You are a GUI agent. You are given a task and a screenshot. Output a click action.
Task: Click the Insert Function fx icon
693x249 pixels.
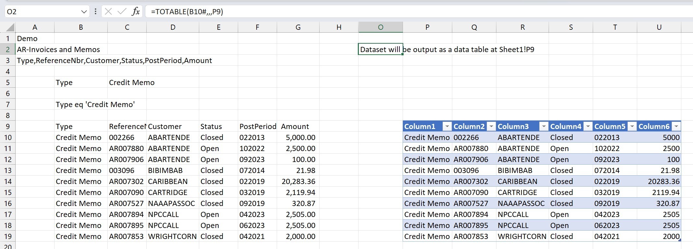[136, 12]
